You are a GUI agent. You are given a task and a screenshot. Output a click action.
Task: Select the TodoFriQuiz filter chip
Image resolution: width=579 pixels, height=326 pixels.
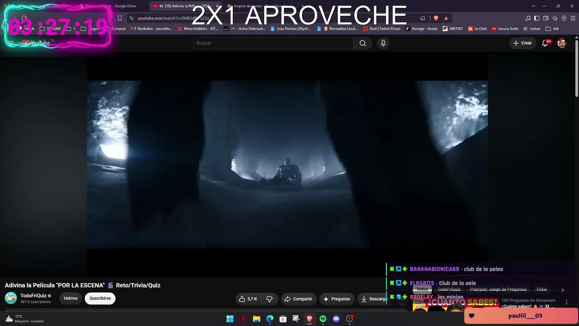pyautogui.click(x=449, y=289)
